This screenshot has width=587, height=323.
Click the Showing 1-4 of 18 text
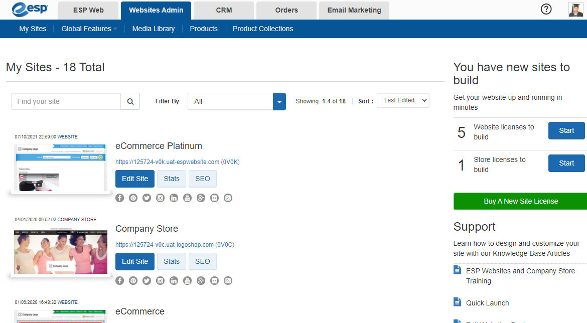[321, 101]
